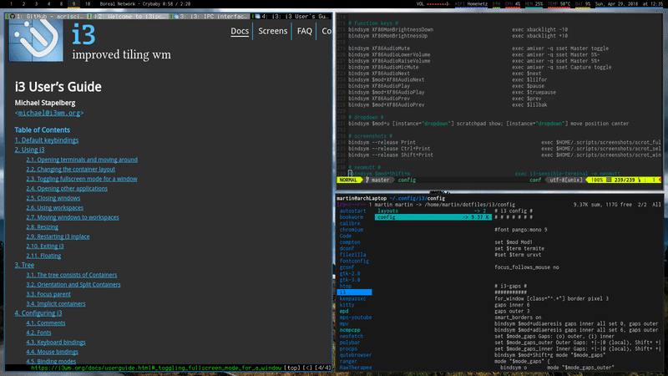
Task: Switch to workspace 4 in the top bar
Action: pos(48,3)
